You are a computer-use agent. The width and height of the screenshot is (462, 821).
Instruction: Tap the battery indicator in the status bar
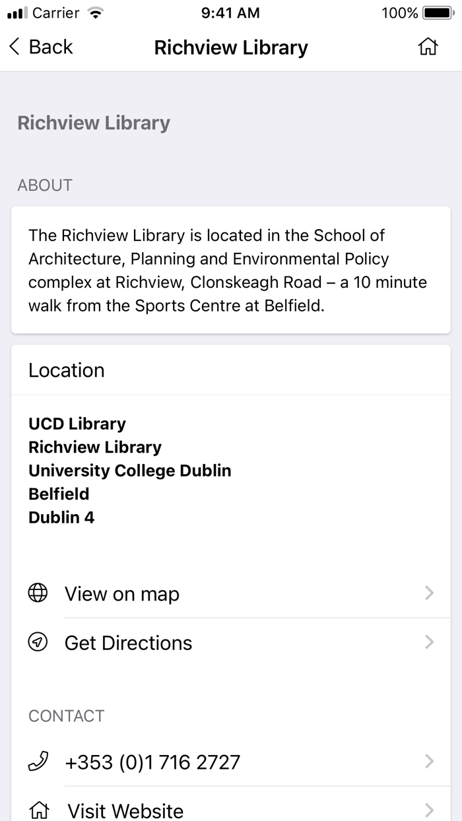pos(437,11)
